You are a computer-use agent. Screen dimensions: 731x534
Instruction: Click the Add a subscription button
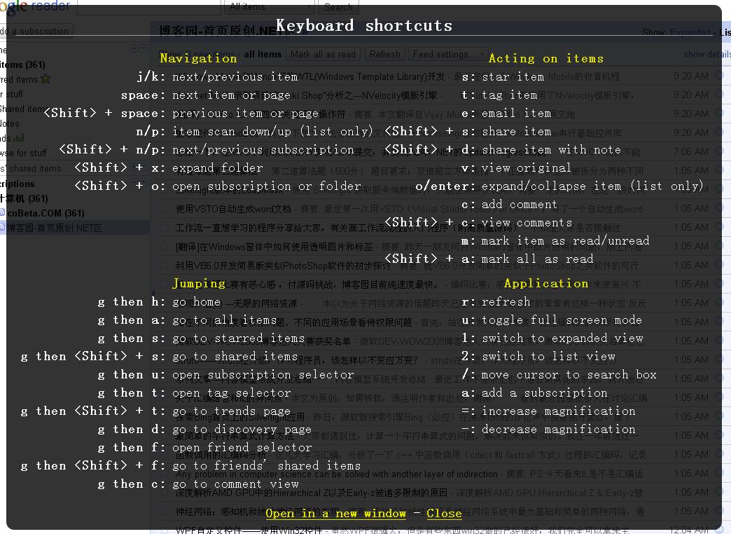coord(36,32)
